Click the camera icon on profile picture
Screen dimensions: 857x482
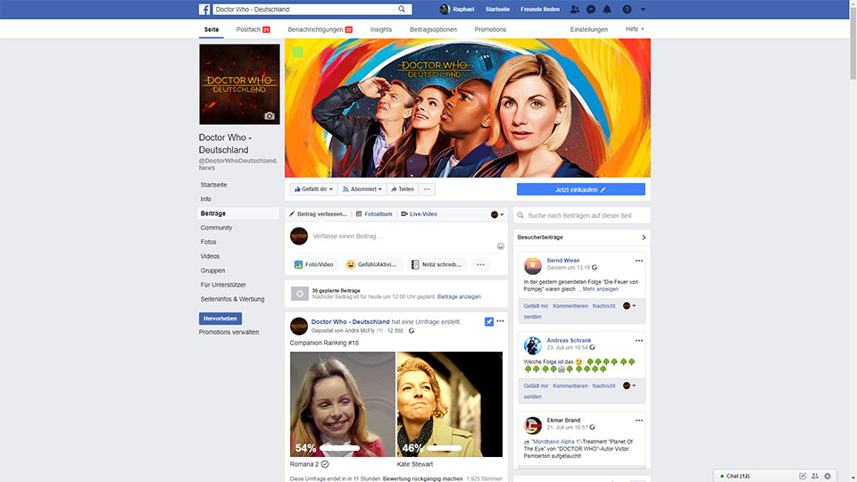tap(270, 116)
